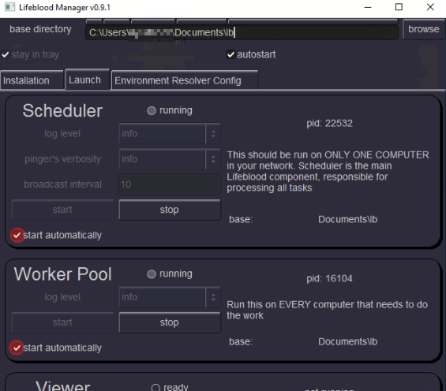Viewport: 446px width, 391px height.
Task: Switch to the Installation tab
Action: click(32, 80)
